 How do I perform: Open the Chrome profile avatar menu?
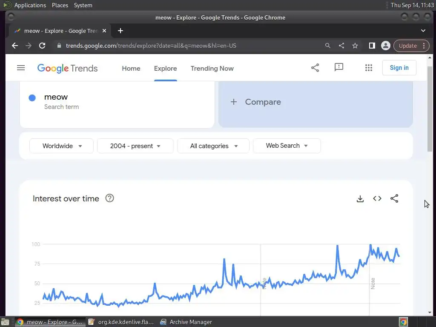(385, 46)
